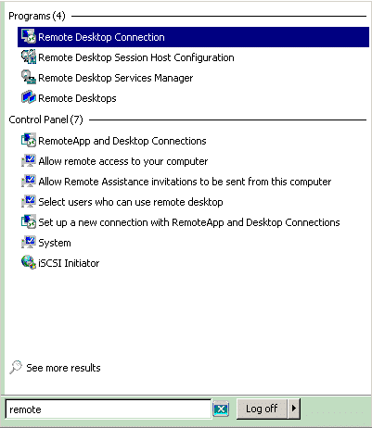This screenshot has width=372, height=428.
Task: Click inside the search box containing remote
Action: point(109,409)
